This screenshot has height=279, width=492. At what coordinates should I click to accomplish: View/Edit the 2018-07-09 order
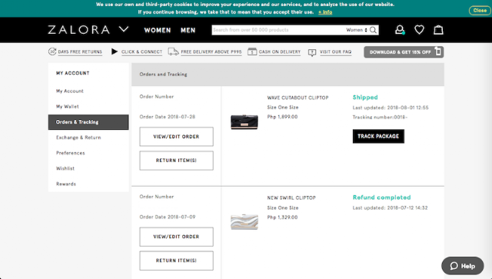pyautogui.click(x=176, y=237)
